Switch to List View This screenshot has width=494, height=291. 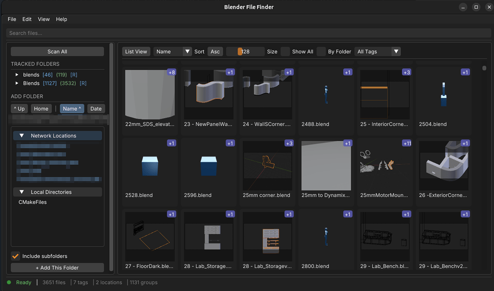click(136, 52)
